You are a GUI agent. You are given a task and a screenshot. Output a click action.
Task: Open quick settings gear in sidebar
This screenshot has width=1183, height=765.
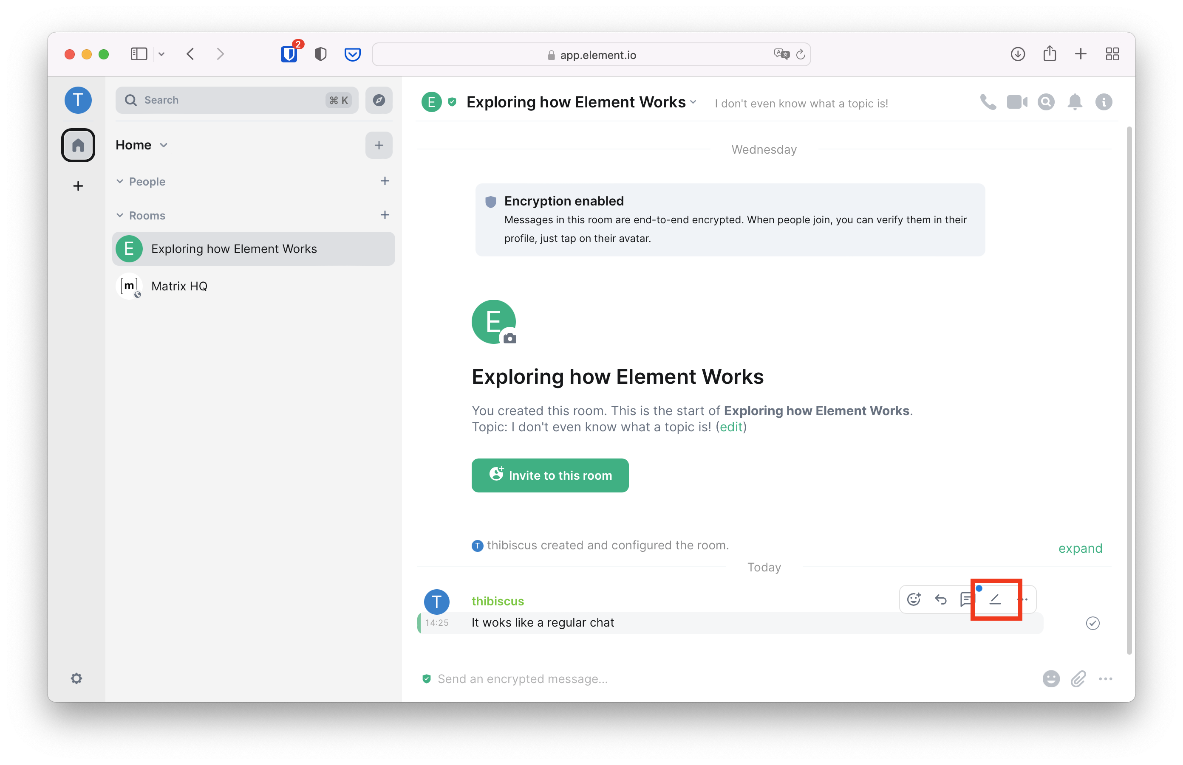coord(76,679)
